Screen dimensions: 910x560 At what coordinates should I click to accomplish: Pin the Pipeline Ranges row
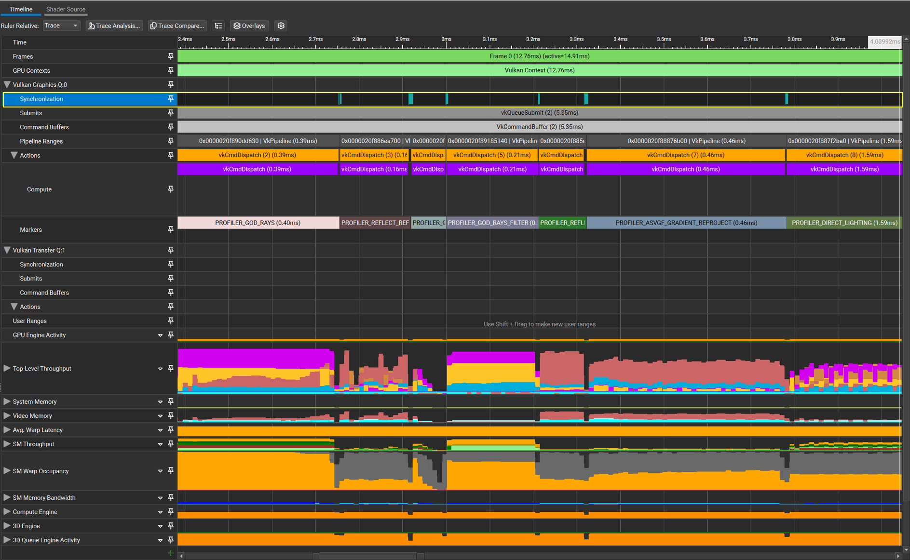[x=170, y=141]
